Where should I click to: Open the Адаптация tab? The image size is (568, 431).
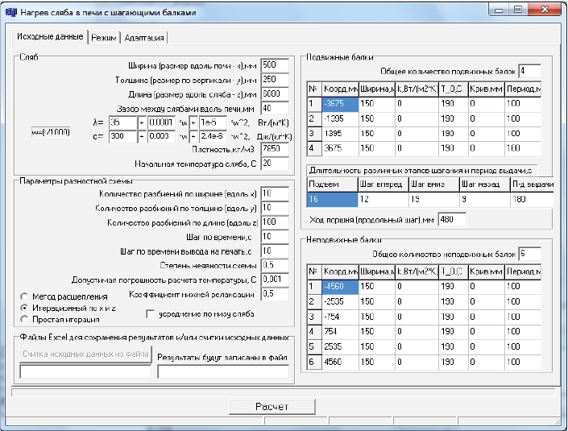coord(144,38)
